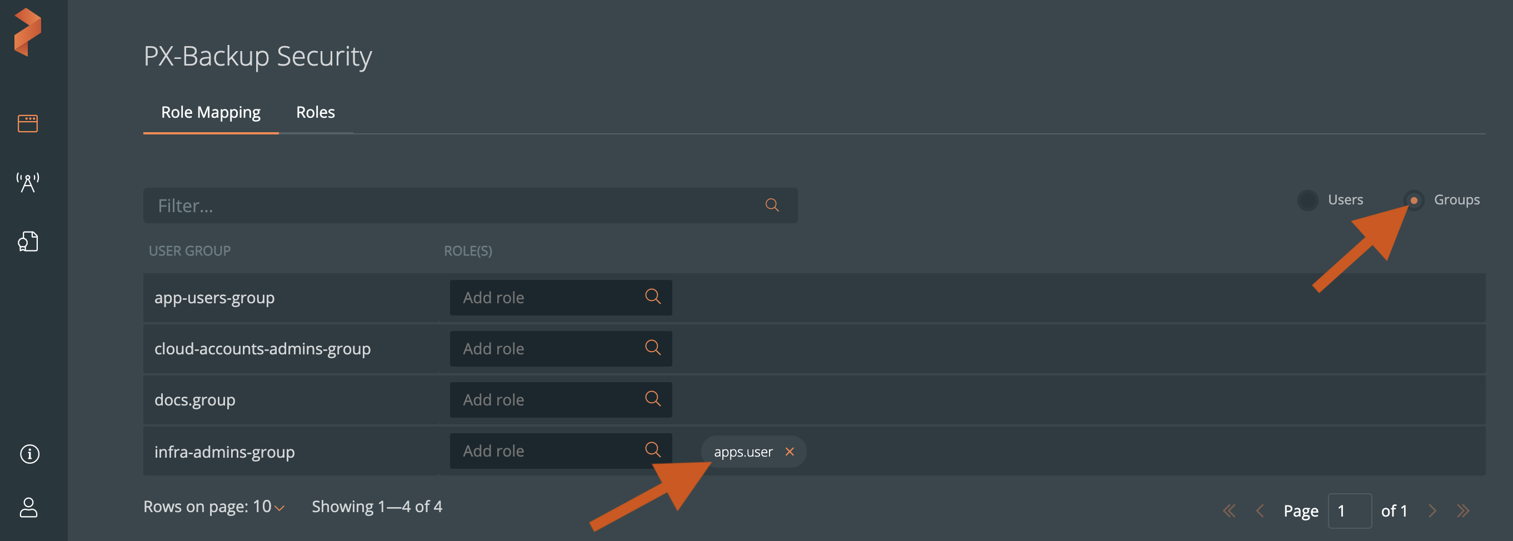
Task: Select the Users radio button
Action: [1307, 201]
